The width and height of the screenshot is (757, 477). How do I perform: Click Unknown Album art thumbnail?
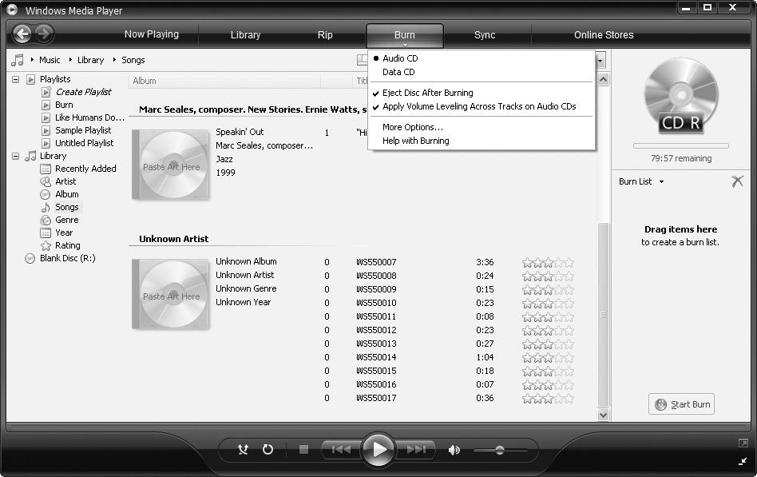click(x=171, y=294)
